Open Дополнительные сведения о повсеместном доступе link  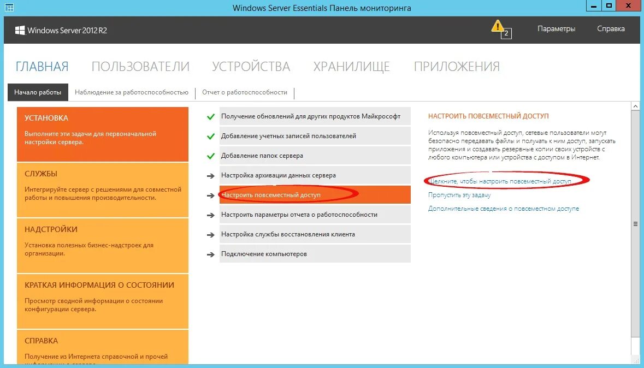504,209
